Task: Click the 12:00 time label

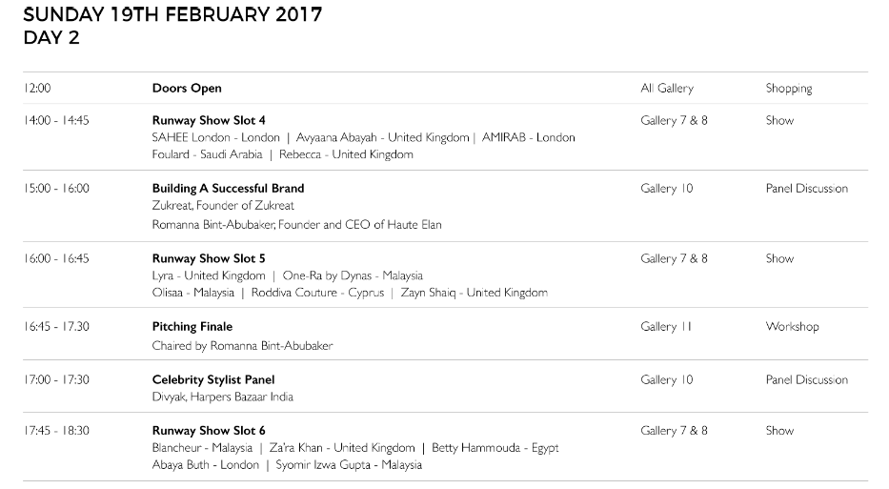Action: tap(37, 89)
